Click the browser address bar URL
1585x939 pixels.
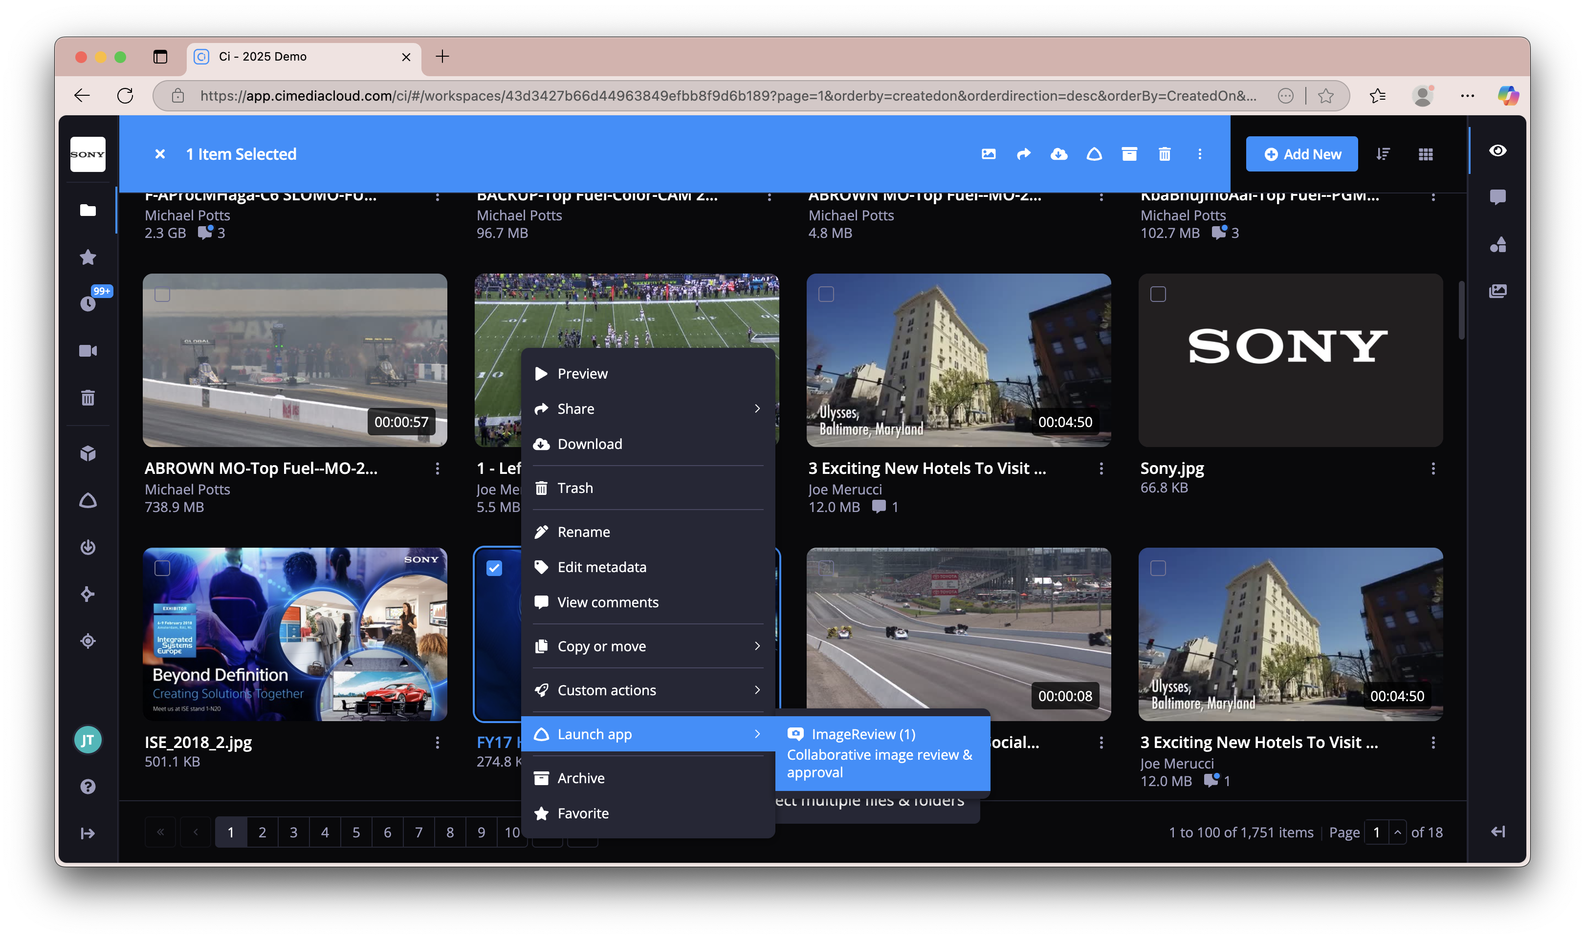click(x=728, y=96)
